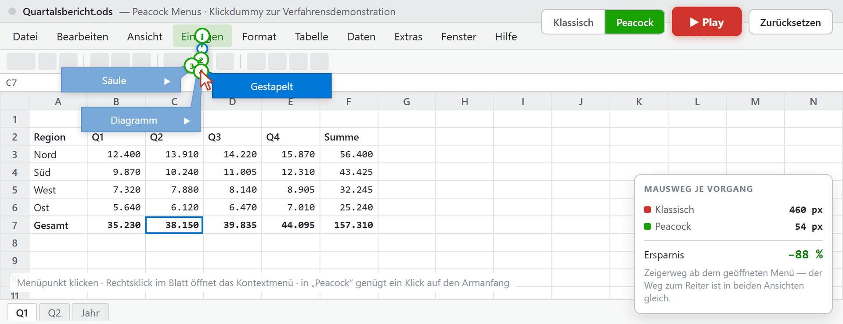Select row header 8

[14, 243]
